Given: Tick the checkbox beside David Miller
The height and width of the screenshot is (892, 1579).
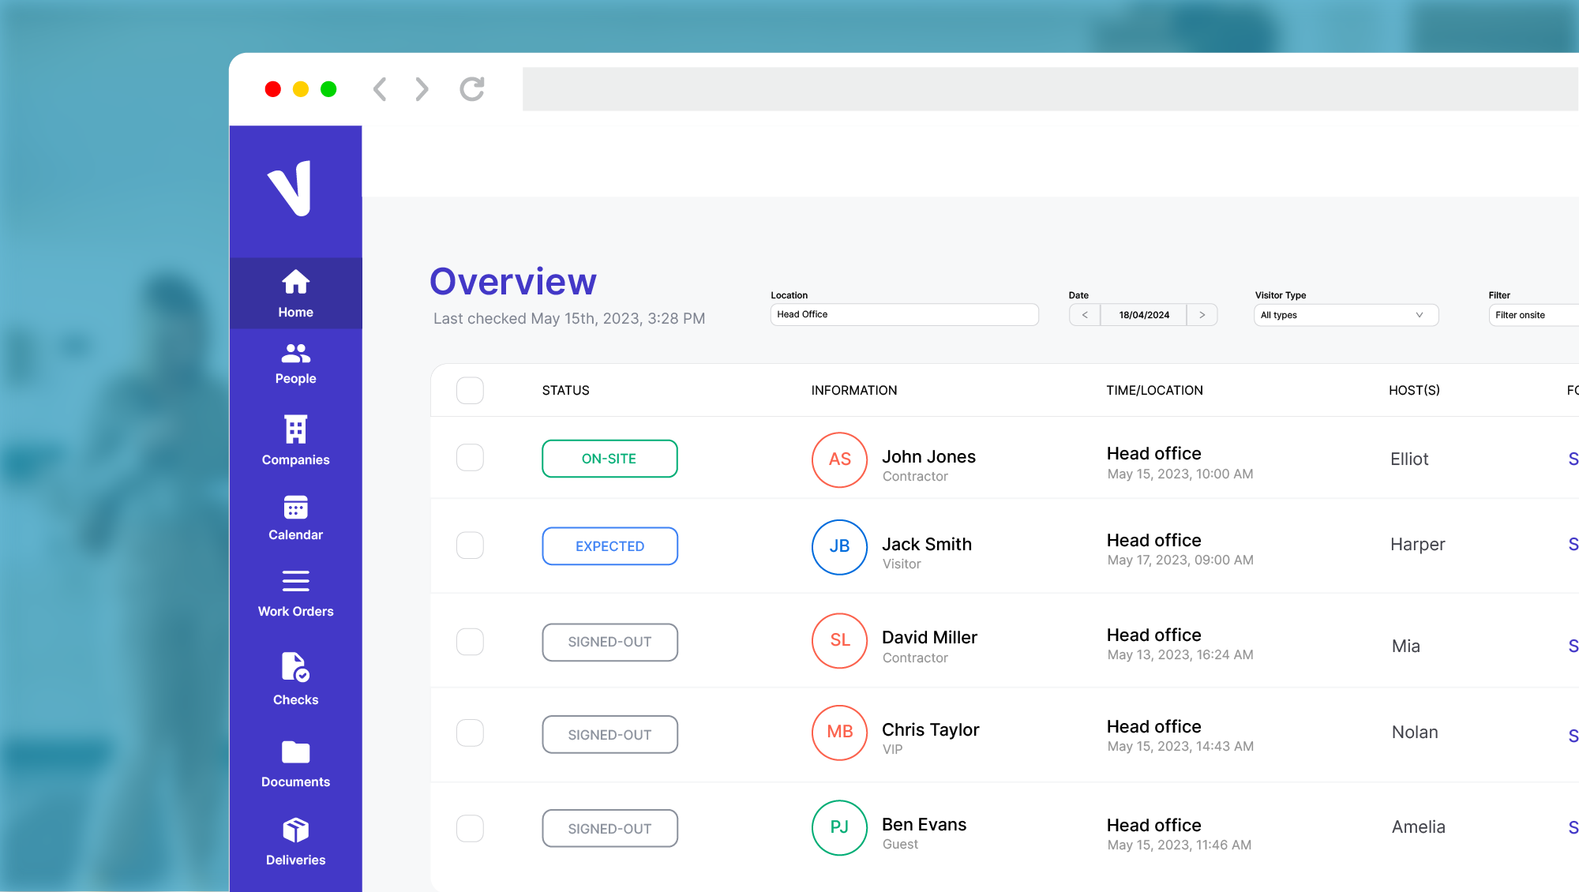Looking at the screenshot, I should (x=470, y=642).
